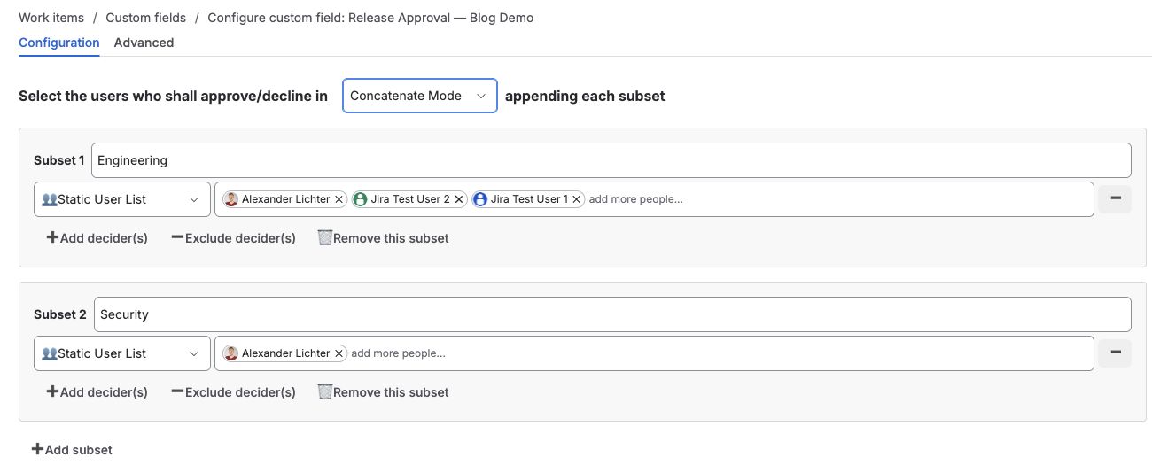Click Add decider(s) in Subset 1
1152x465 pixels.
(x=97, y=238)
